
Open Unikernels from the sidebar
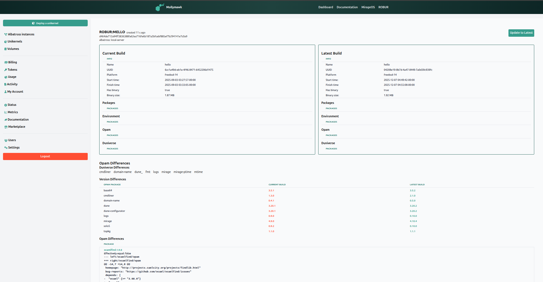15,41
